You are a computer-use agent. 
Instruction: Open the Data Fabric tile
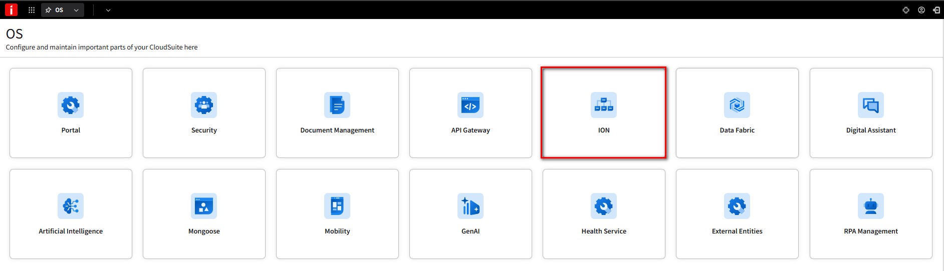[x=737, y=113]
